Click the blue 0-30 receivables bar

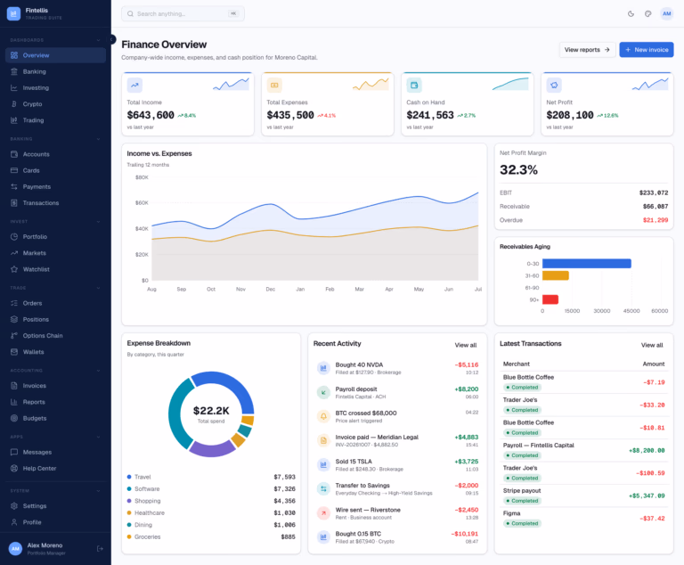pyautogui.click(x=586, y=263)
